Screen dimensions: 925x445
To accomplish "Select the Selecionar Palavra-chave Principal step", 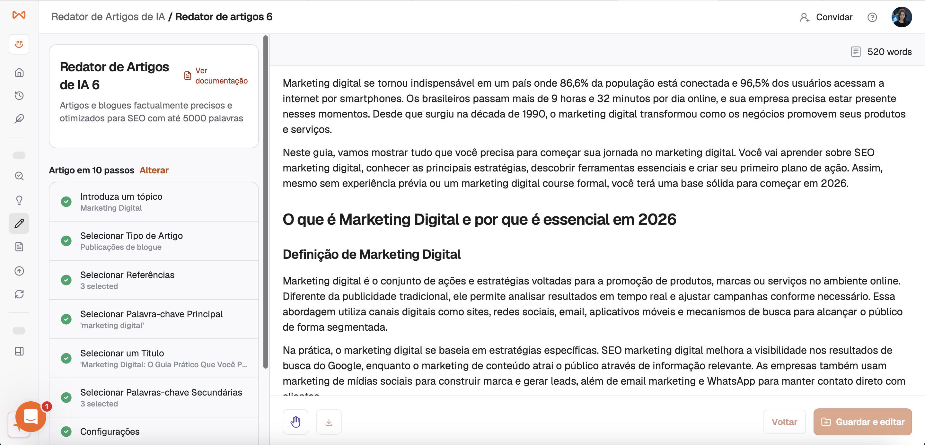I will coord(154,319).
